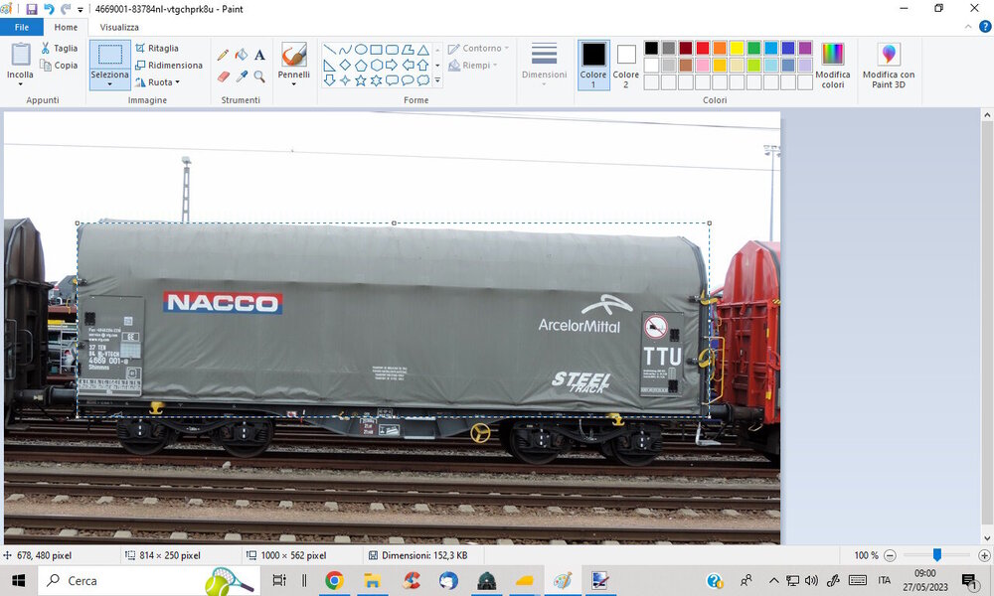Choose the rectangle shape
The height and width of the screenshot is (596, 994).
click(x=377, y=50)
